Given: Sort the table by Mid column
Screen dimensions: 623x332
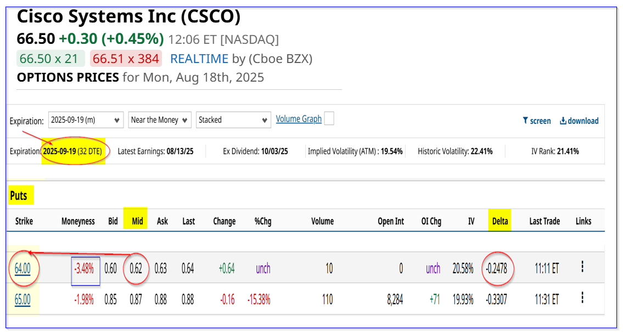Looking at the screenshot, I should pyautogui.click(x=137, y=221).
